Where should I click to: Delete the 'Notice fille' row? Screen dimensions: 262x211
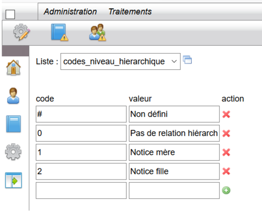226,171
